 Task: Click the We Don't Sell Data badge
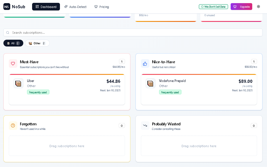coord(213,7)
